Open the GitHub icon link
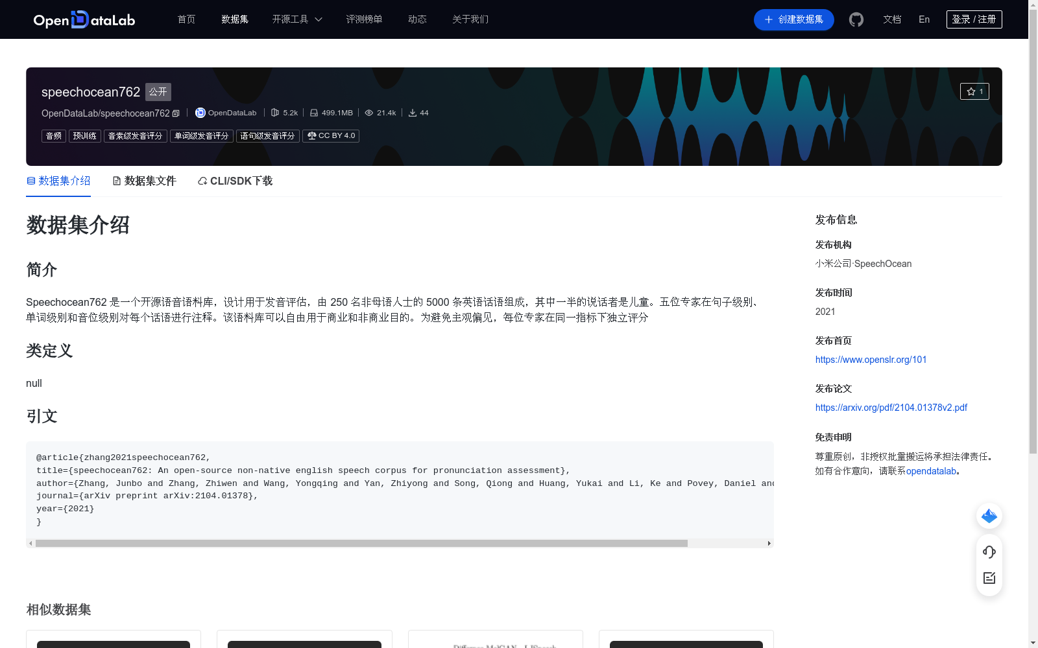The height and width of the screenshot is (648, 1038). [x=856, y=19]
